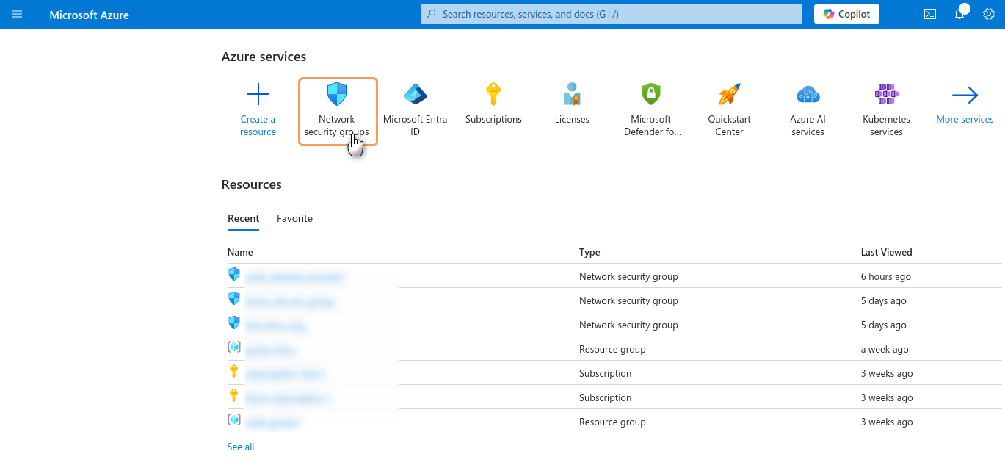Open Azure AI services

coord(808,111)
